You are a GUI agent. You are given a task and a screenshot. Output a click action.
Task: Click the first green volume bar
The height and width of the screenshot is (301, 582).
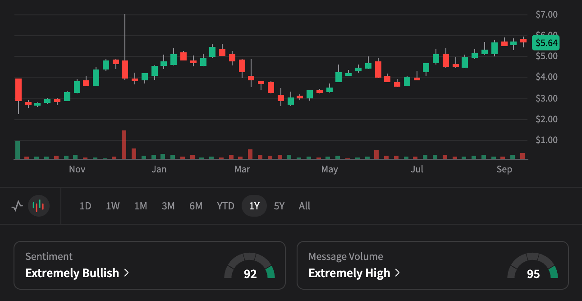[x=18, y=150]
